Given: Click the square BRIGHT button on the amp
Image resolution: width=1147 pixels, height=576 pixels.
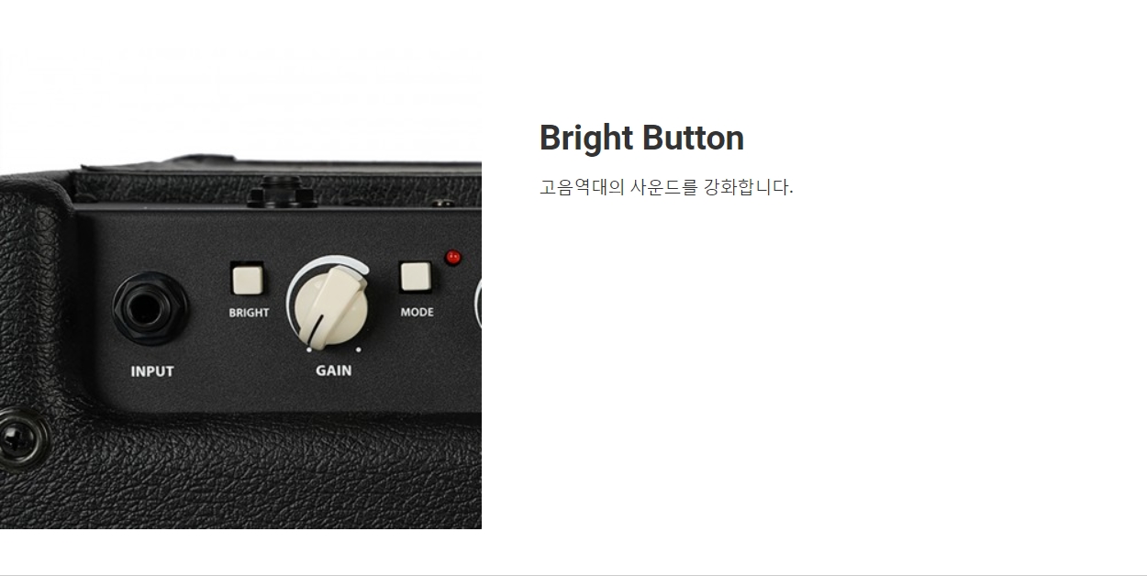Looking at the screenshot, I should point(247,279).
